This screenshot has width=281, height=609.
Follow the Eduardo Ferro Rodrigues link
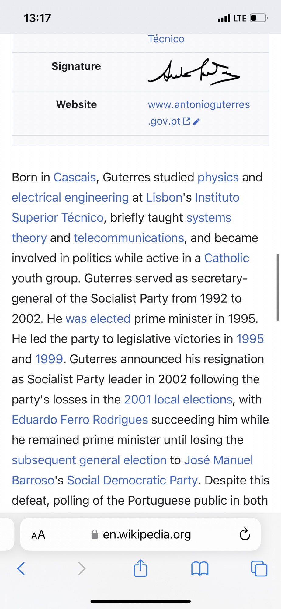coord(80,420)
